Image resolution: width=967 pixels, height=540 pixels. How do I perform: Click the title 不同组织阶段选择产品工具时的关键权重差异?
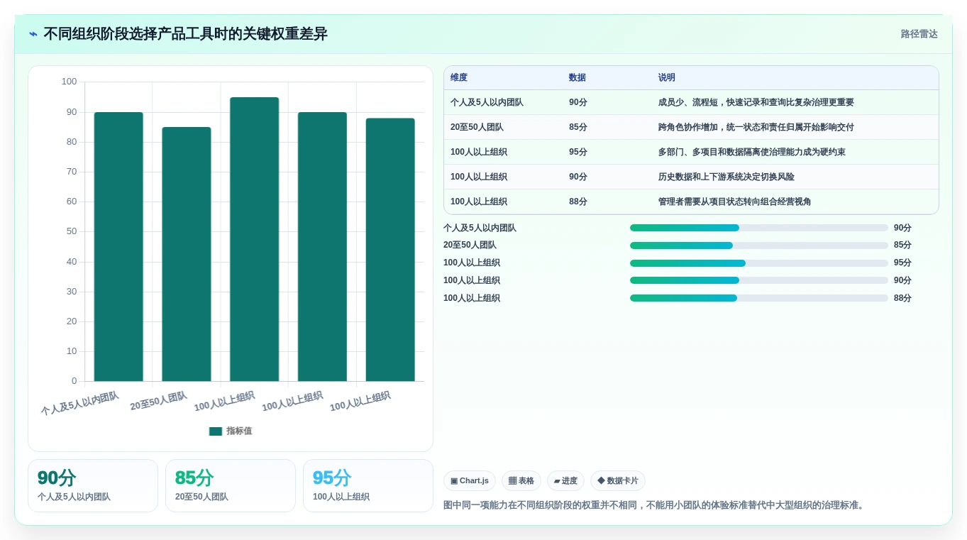pos(186,34)
